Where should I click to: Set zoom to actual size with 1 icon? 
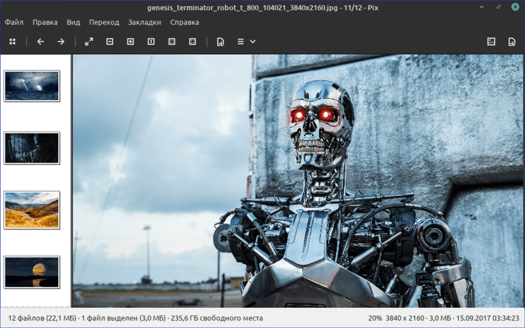click(x=151, y=41)
